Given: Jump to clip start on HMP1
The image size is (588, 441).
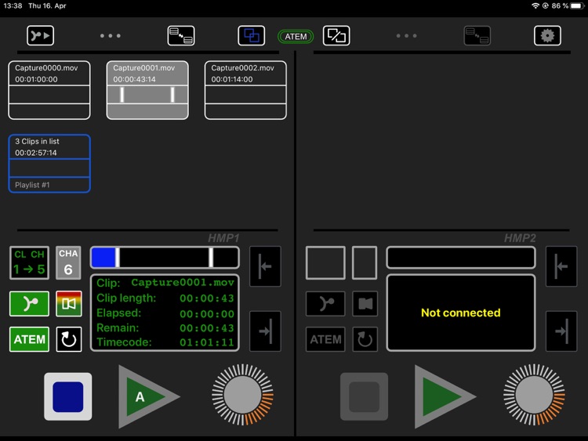Looking at the screenshot, I should [x=265, y=266].
